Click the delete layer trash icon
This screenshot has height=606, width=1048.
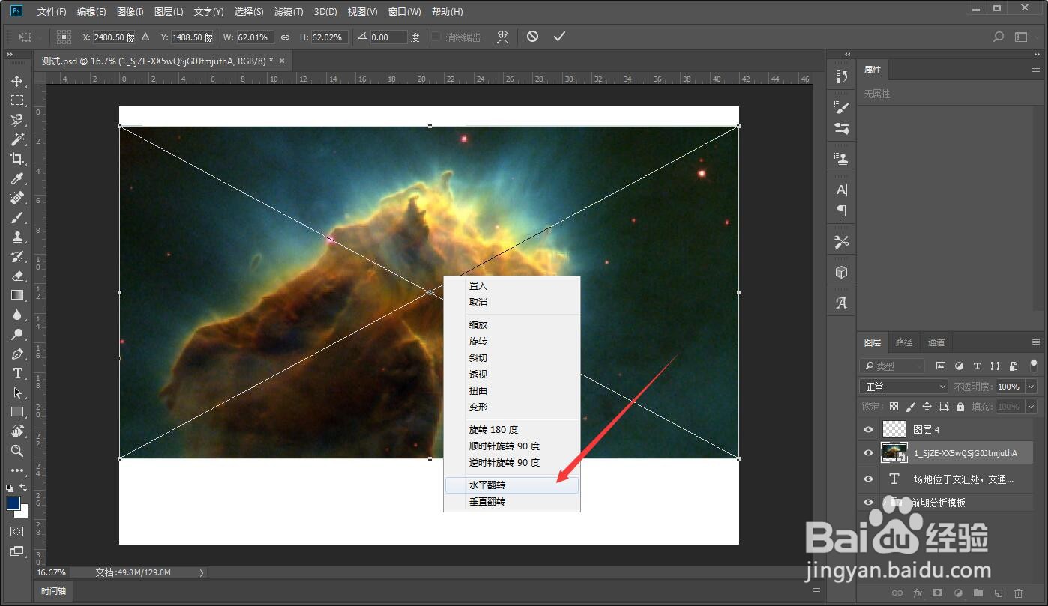1018,593
